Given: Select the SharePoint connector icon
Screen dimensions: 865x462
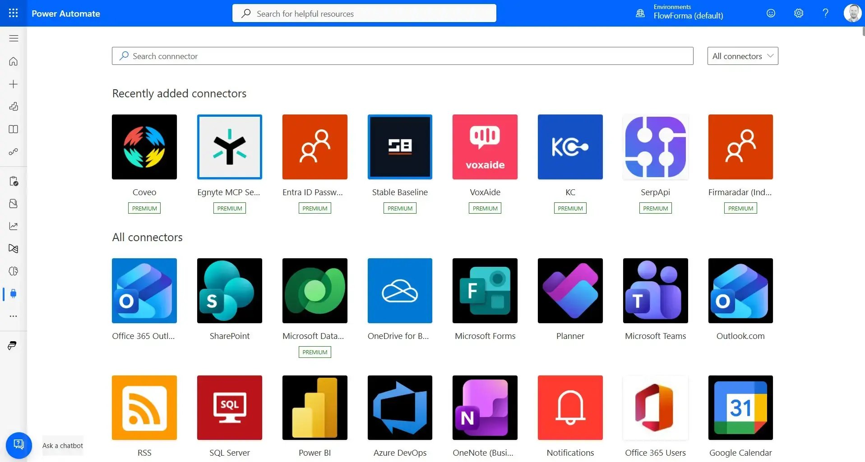Looking at the screenshot, I should pyautogui.click(x=230, y=291).
